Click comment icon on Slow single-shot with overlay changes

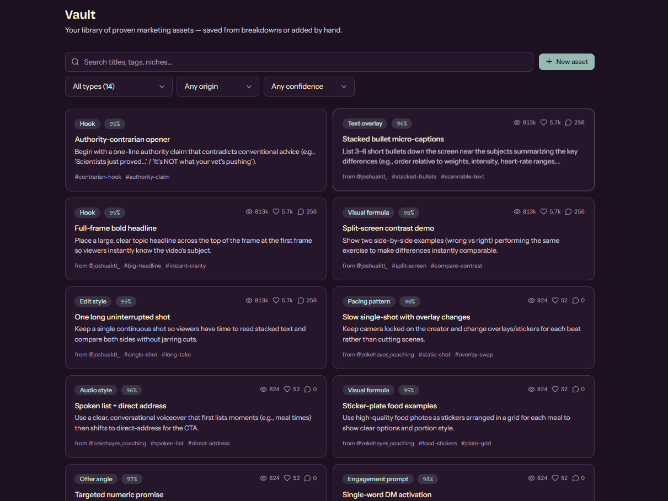[x=575, y=301]
